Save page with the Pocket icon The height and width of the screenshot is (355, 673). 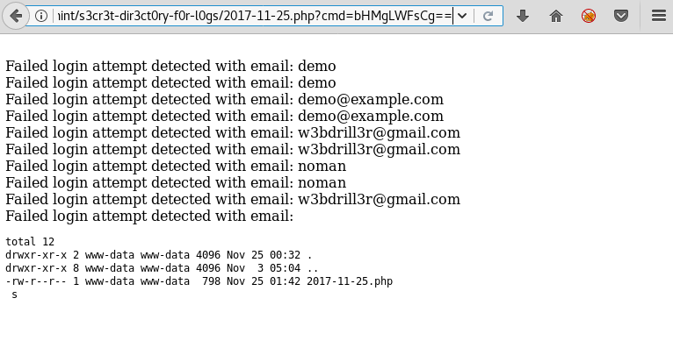[621, 17]
